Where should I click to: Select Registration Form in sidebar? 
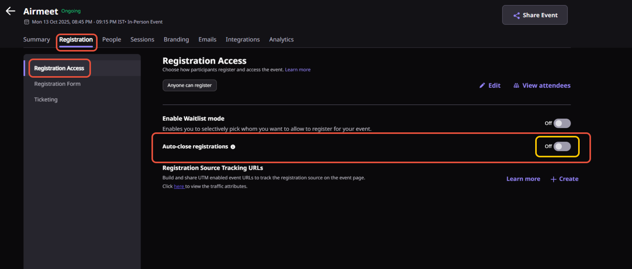coord(57,84)
